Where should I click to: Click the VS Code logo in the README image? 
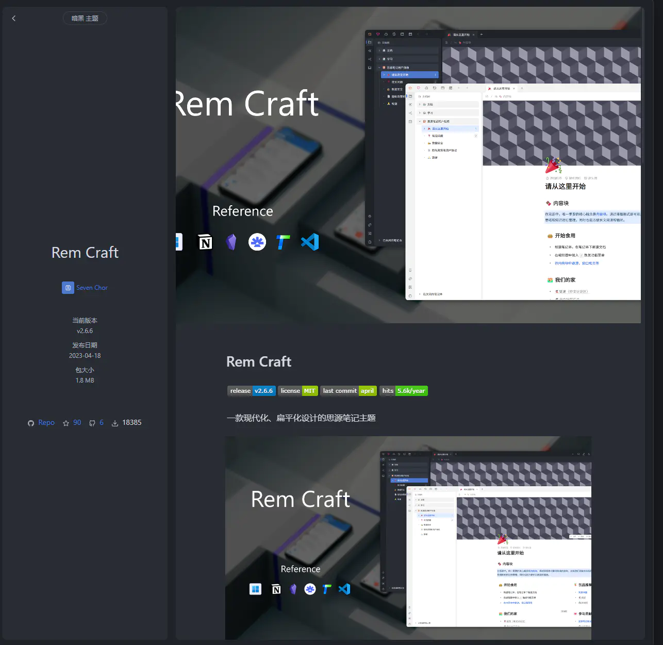(x=344, y=589)
